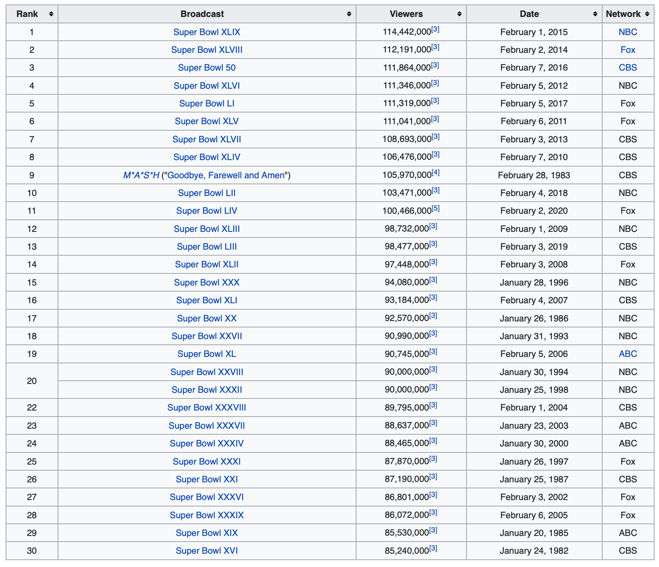Sort table by Date column arrows
659x567 pixels.
point(595,14)
